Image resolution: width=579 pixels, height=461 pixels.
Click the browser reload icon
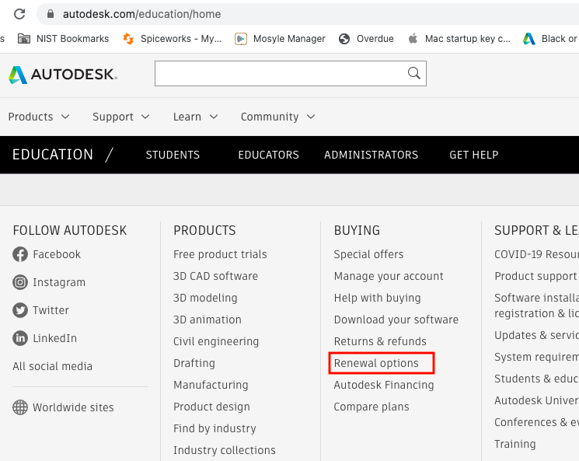point(19,14)
